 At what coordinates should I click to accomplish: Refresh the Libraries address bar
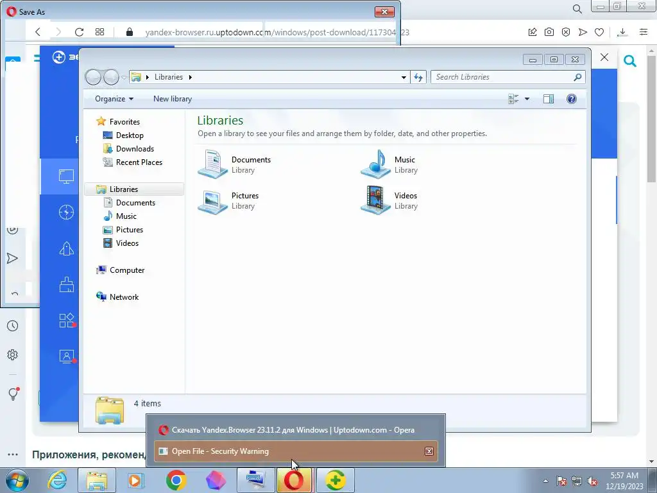(x=418, y=77)
